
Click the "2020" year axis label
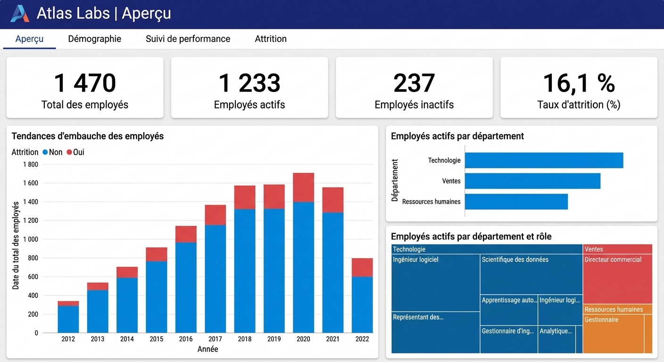pos(304,338)
